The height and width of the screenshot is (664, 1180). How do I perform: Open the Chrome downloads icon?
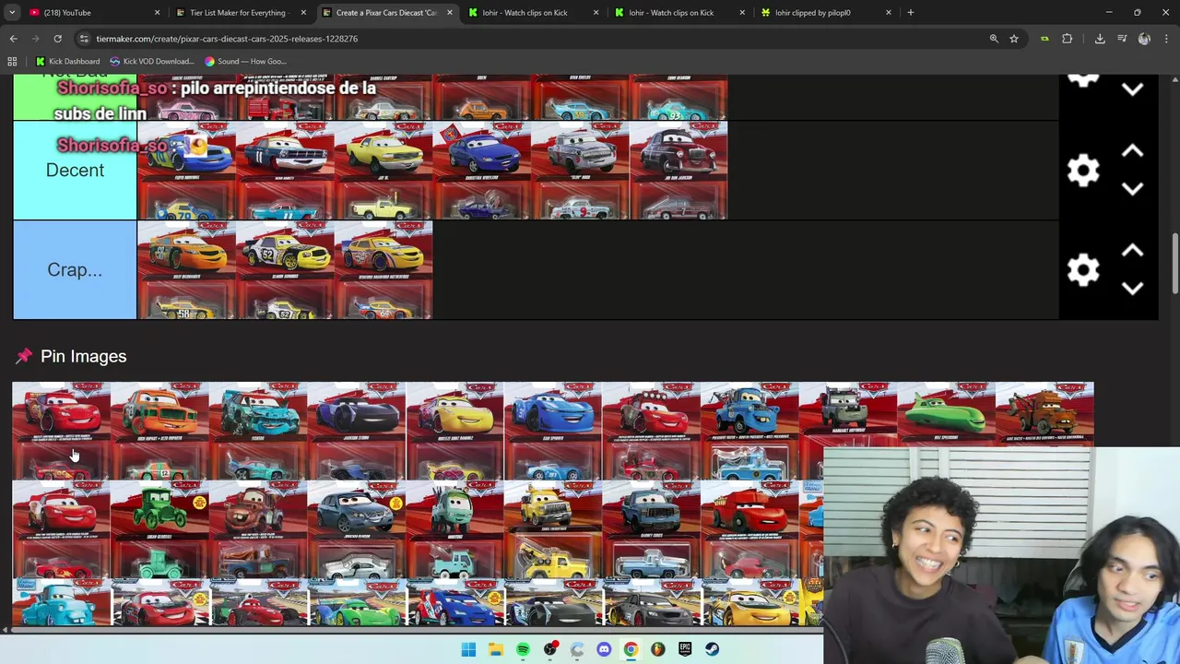pyautogui.click(x=1100, y=39)
